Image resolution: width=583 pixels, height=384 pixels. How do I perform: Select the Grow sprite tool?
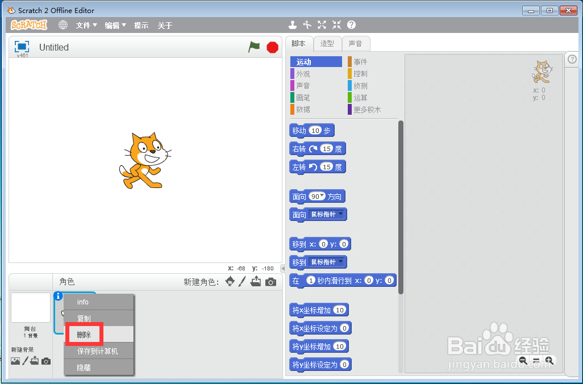(x=322, y=25)
